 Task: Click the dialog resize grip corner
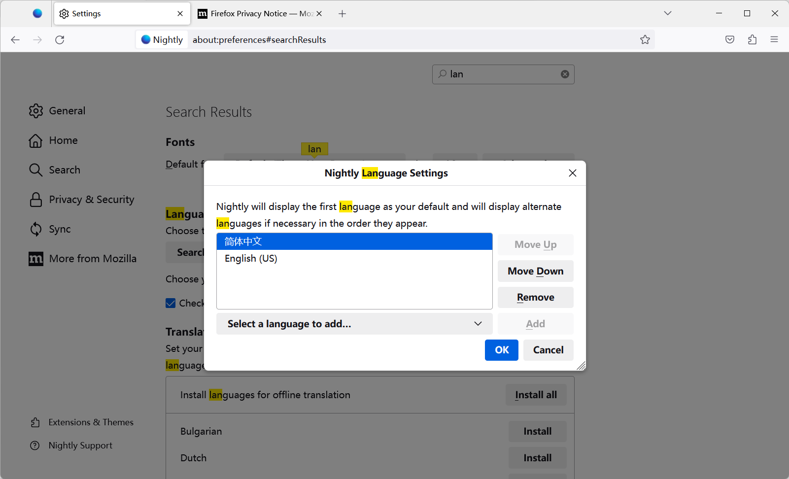pos(581,366)
